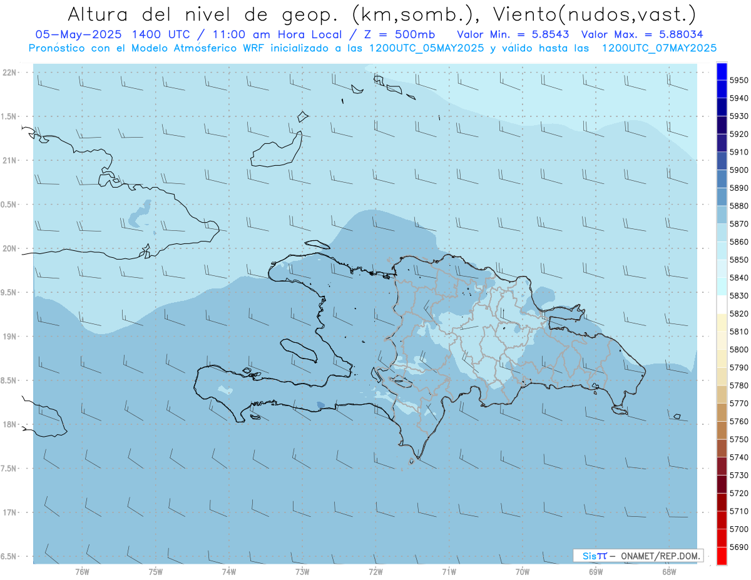The width and height of the screenshot is (751, 580).
Task: Click the 5690 colorbar label
Action: tap(739, 547)
